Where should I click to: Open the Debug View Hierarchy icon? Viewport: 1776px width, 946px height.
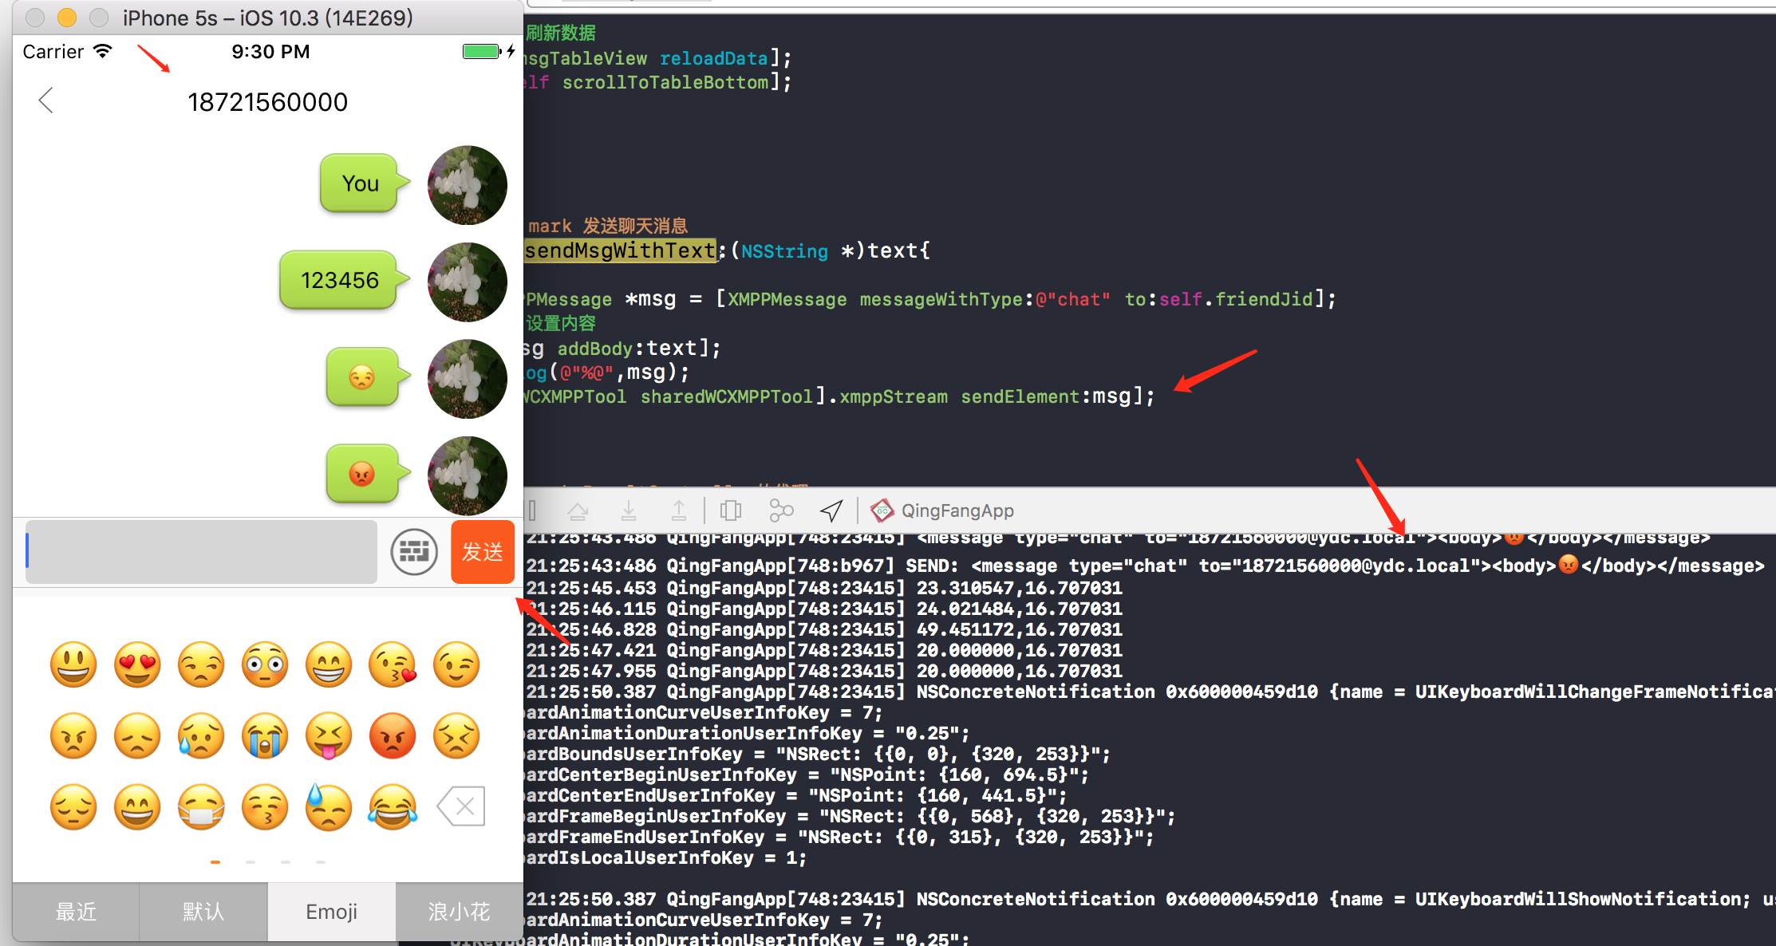point(731,510)
